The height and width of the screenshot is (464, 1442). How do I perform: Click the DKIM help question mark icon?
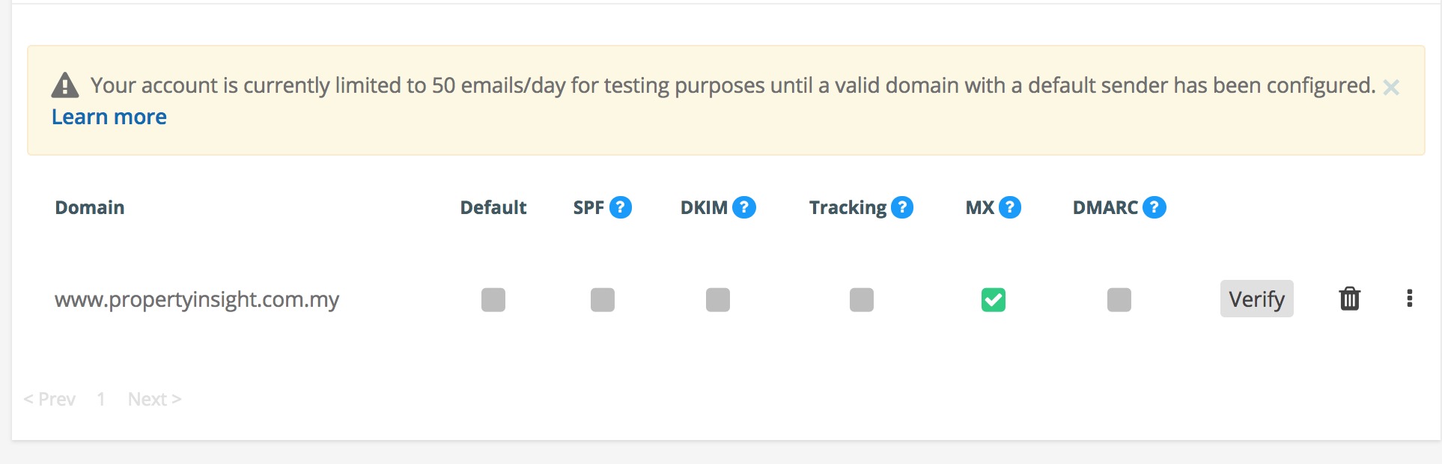click(744, 207)
